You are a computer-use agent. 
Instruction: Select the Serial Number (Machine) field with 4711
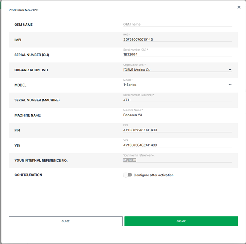coord(178,100)
